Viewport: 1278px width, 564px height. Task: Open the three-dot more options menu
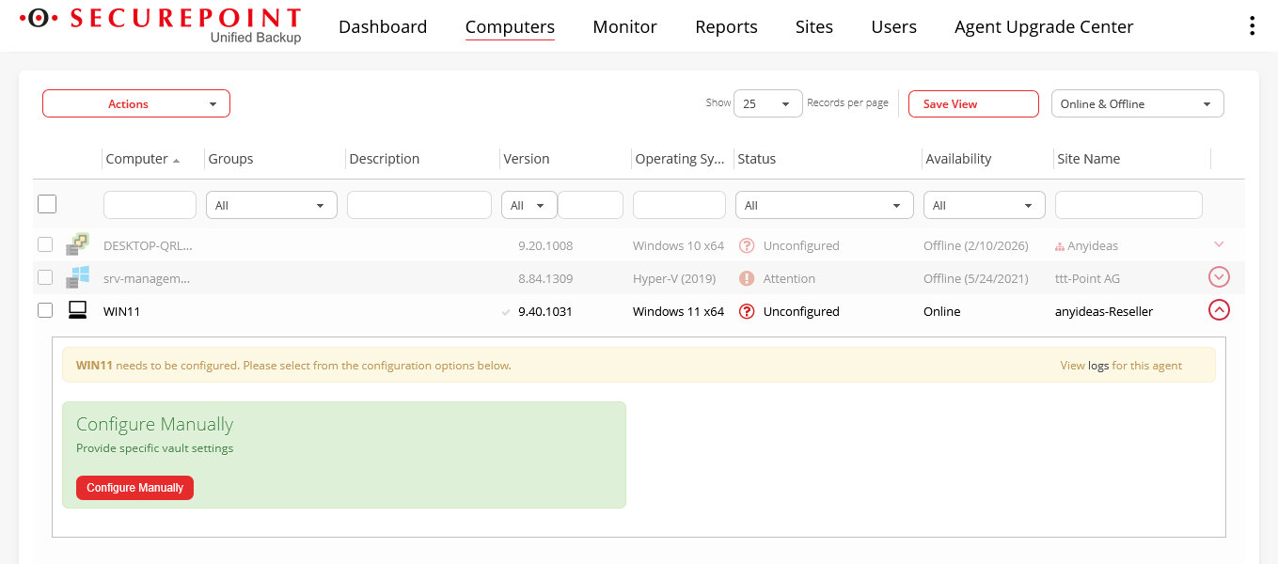tap(1251, 26)
